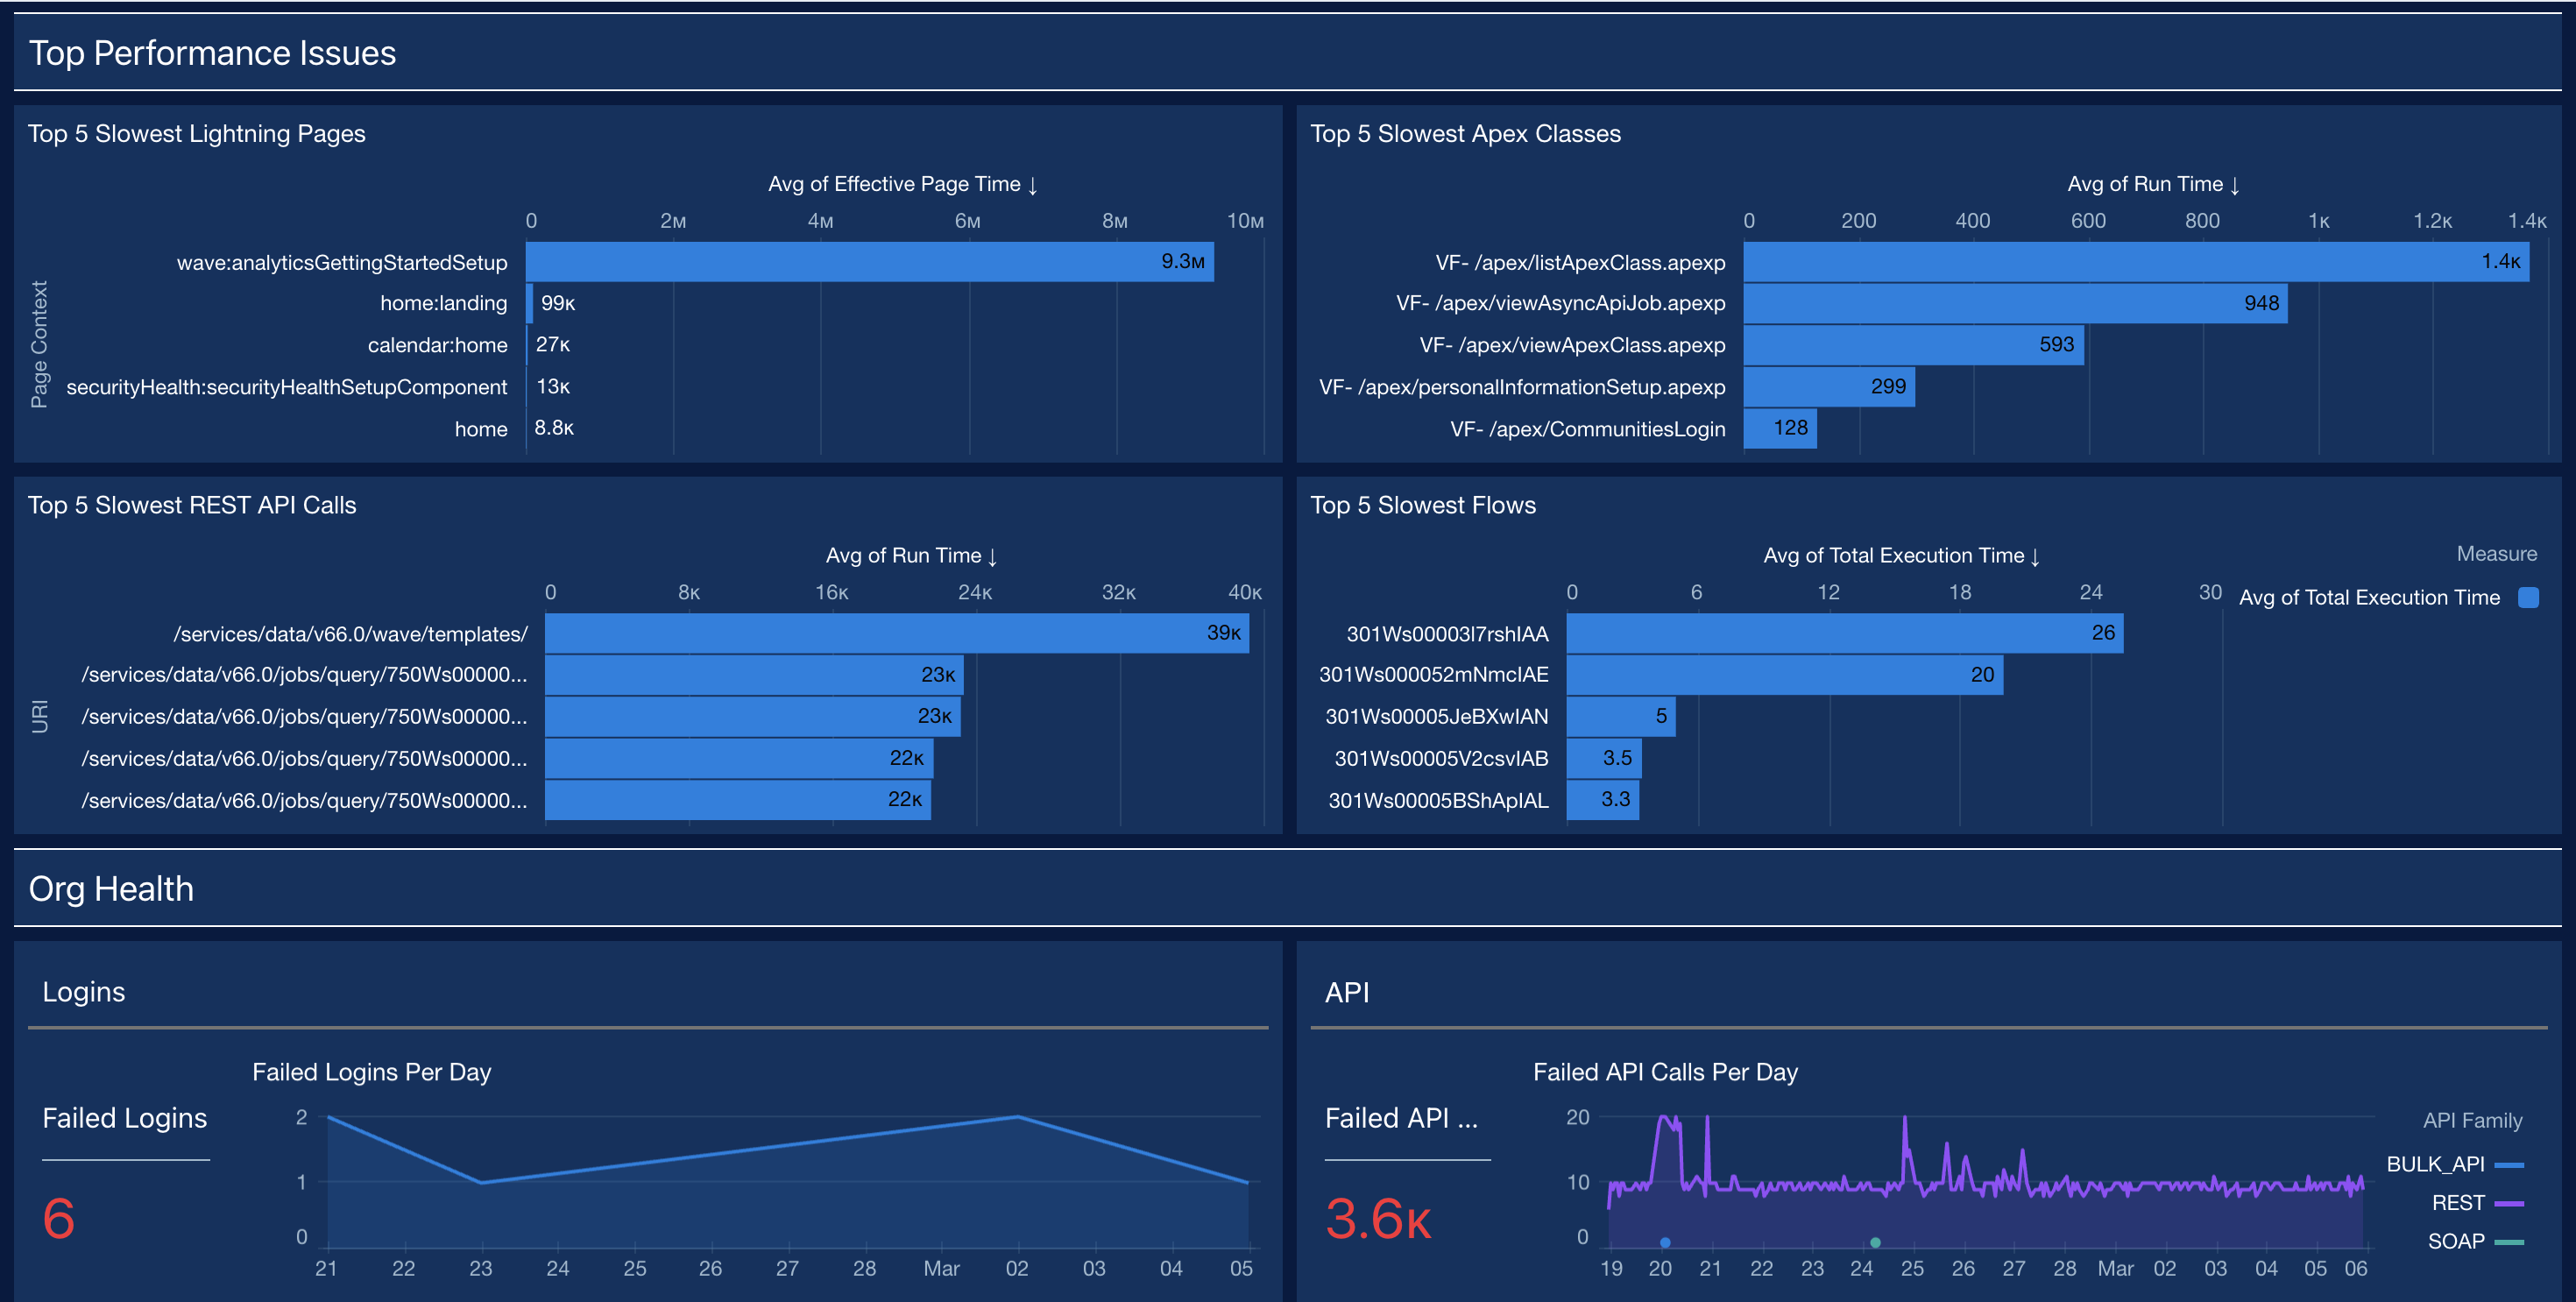Click the Failed Logins Per Day chart title
The width and height of the screenshot is (2576, 1302).
[372, 1072]
